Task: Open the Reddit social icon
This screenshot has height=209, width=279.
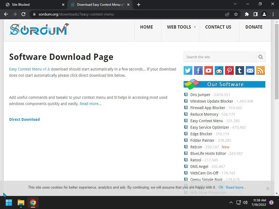Action: coord(219,70)
